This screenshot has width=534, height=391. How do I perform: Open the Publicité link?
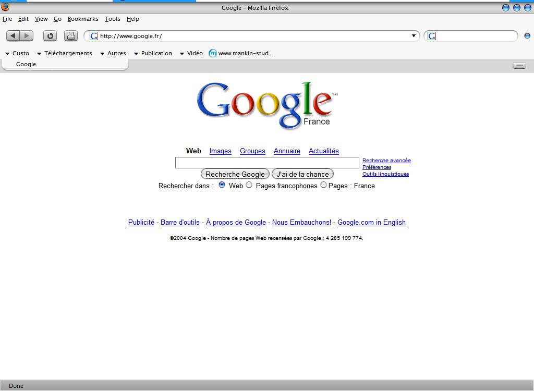pyautogui.click(x=141, y=223)
